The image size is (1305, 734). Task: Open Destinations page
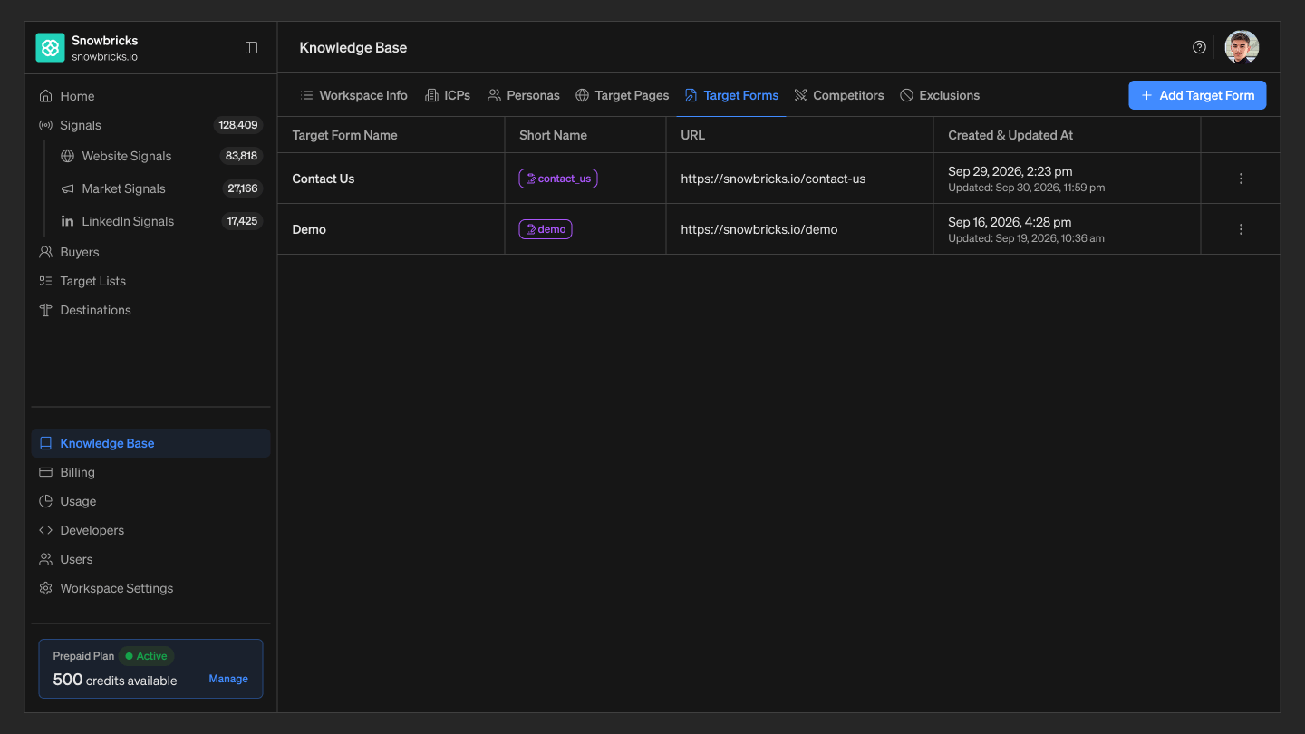coord(150,310)
